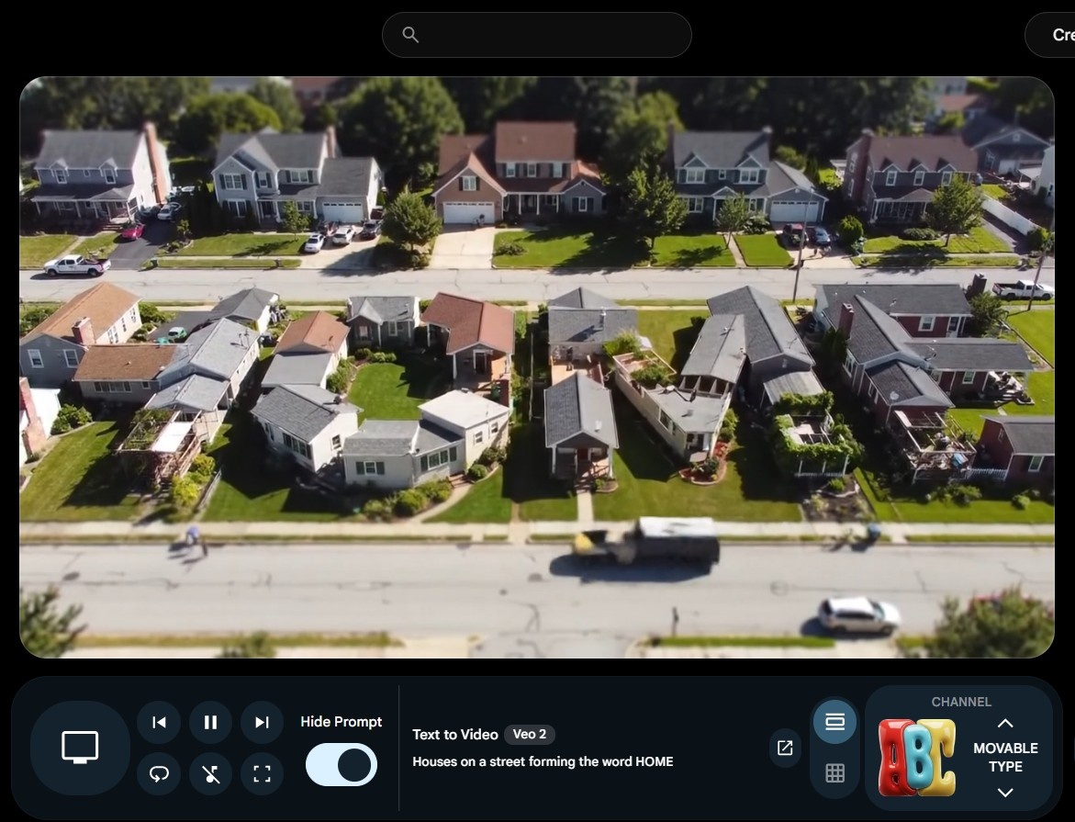Toggle the muted audio icon
The height and width of the screenshot is (822, 1075).
click(x=210, y=774)
